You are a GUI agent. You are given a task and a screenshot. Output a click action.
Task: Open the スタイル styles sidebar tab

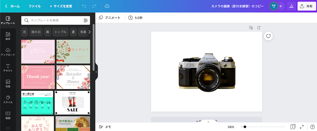click(x=8, y=99)
